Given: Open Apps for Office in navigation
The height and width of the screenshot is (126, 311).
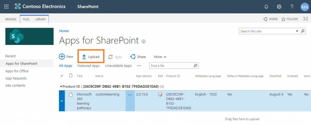Looking at the screenshot, I should point(17,71).
